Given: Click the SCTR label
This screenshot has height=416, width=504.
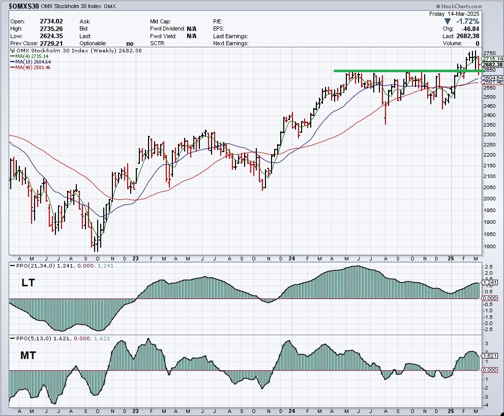Looking at the screenshot, I should coord(157,43).
